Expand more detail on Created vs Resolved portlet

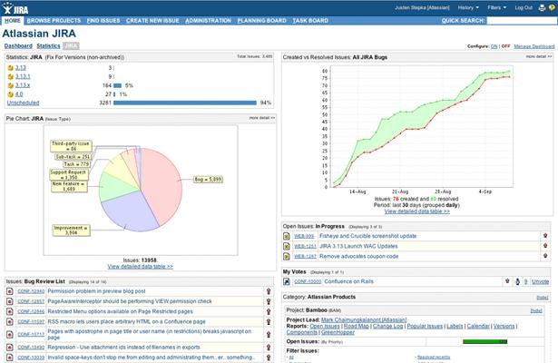[538, 56]
